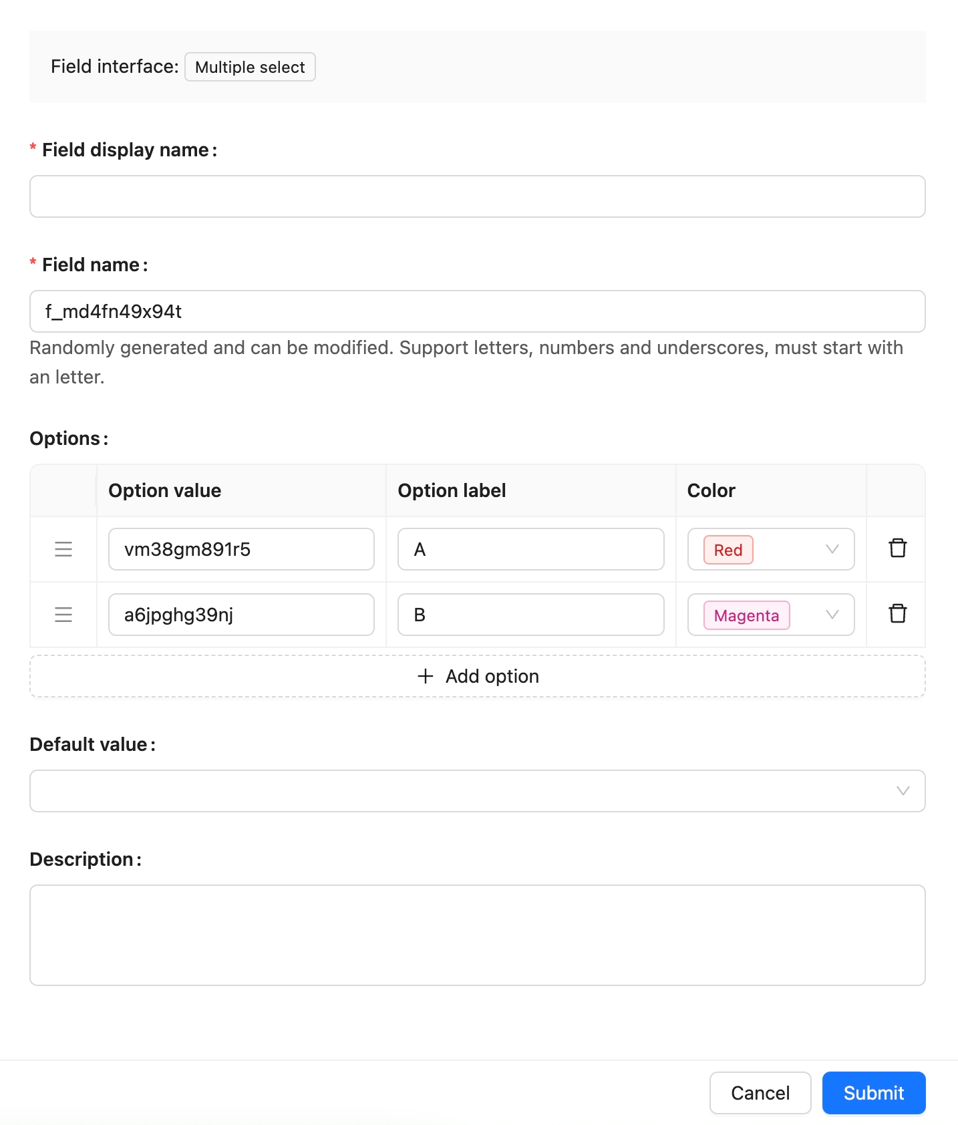
Task: Delete option B with its trash icon
Action: click(x=897, y=614)
